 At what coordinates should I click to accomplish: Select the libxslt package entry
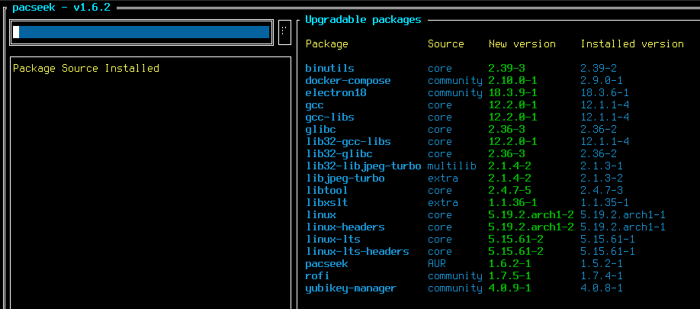(326, 203)
